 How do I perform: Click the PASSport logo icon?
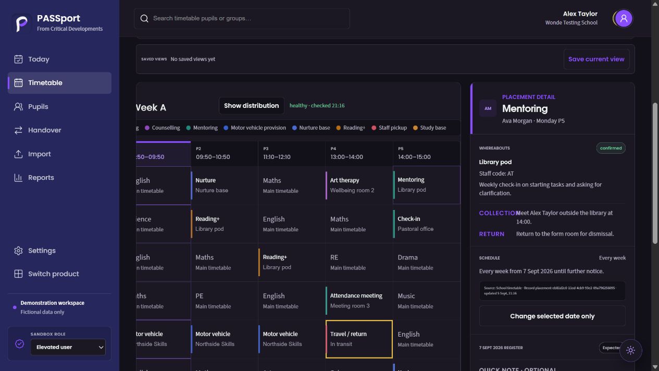(22, 23)
